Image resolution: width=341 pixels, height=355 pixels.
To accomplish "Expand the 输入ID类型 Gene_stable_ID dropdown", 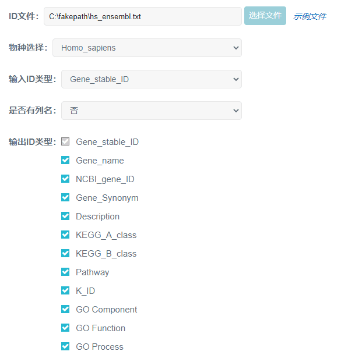I will pos(152,79).
